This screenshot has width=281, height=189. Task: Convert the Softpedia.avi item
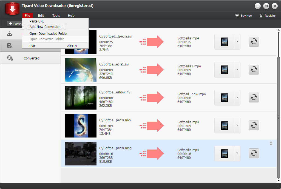click(254, 42)
